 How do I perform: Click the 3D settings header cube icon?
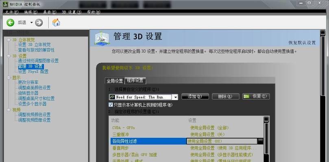[x=102, y=38]
